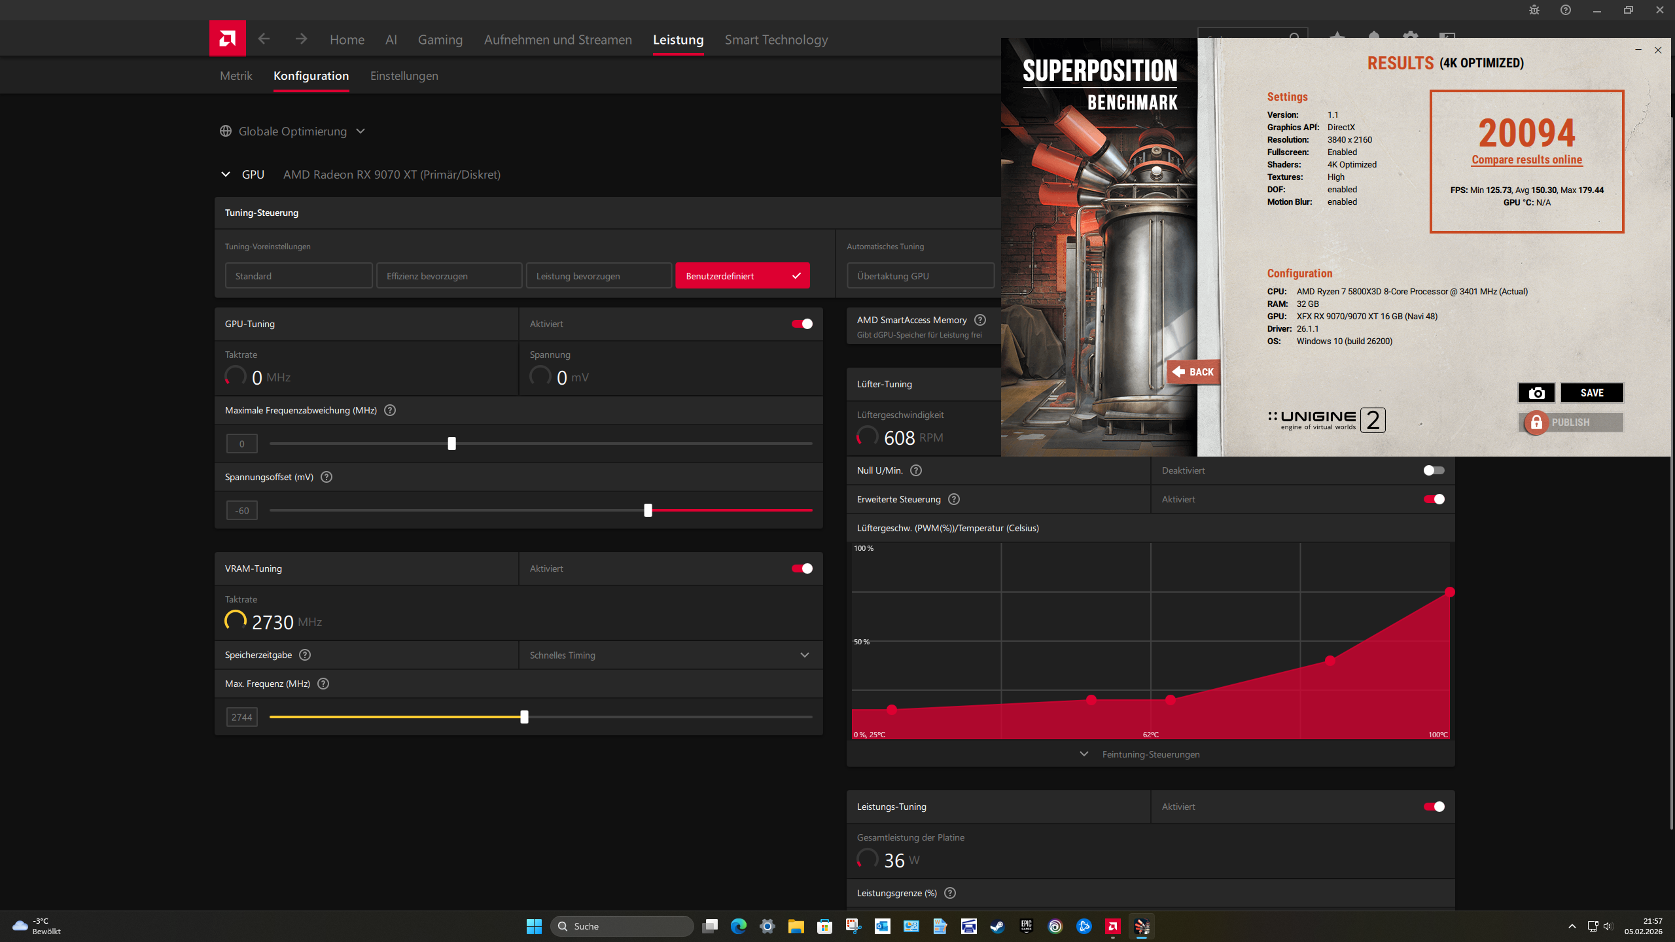Expand the Globale Optimierung dropdown
1675x942 pixels.
pos(292,131)
